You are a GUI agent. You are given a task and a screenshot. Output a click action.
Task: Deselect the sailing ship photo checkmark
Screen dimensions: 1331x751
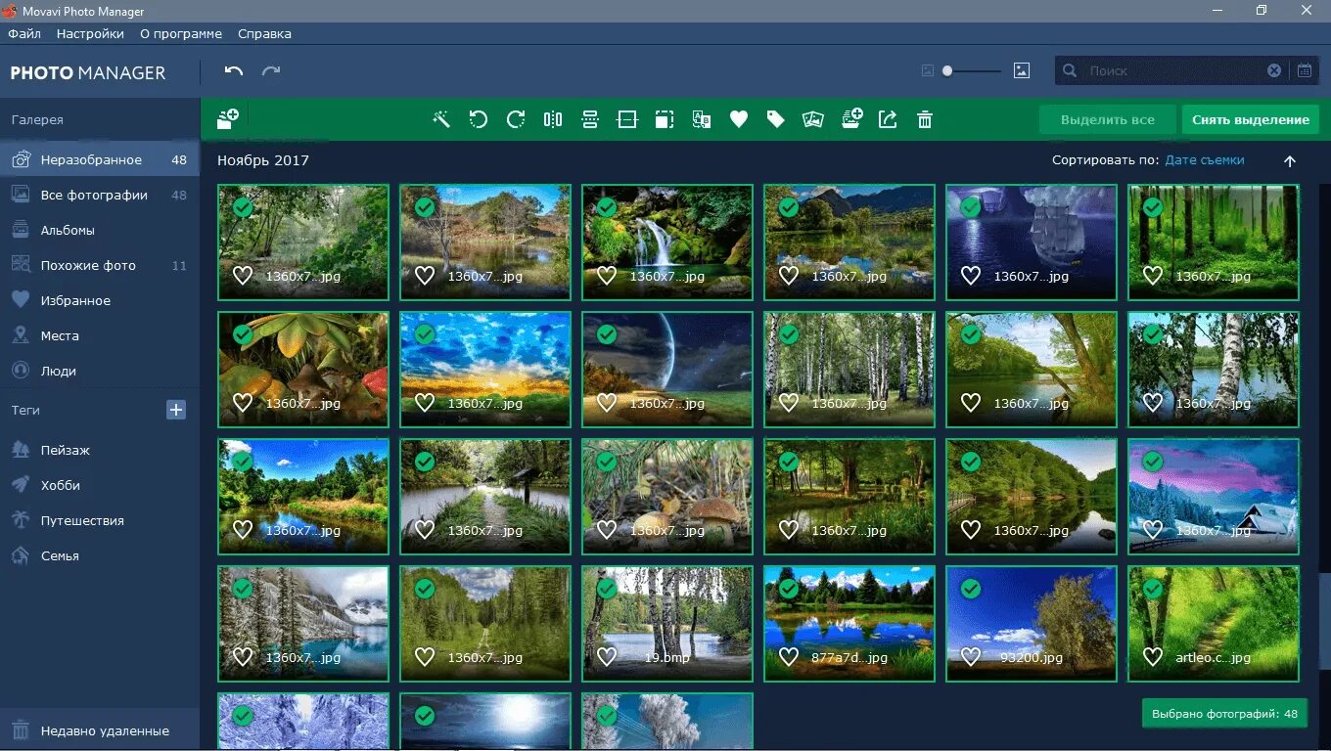point(971,207)
